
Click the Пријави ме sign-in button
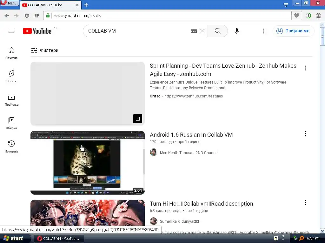tap(293, 31)
